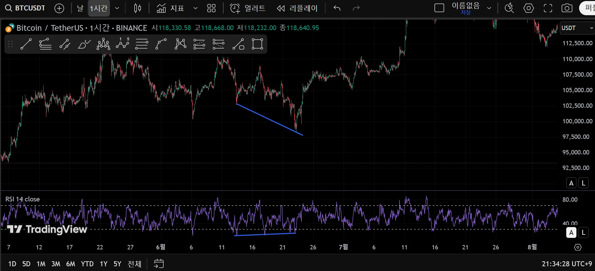This screenshot has width=595, height=271.
Task: Set chart range to 1Y
Action: click(x=104, y=264)
